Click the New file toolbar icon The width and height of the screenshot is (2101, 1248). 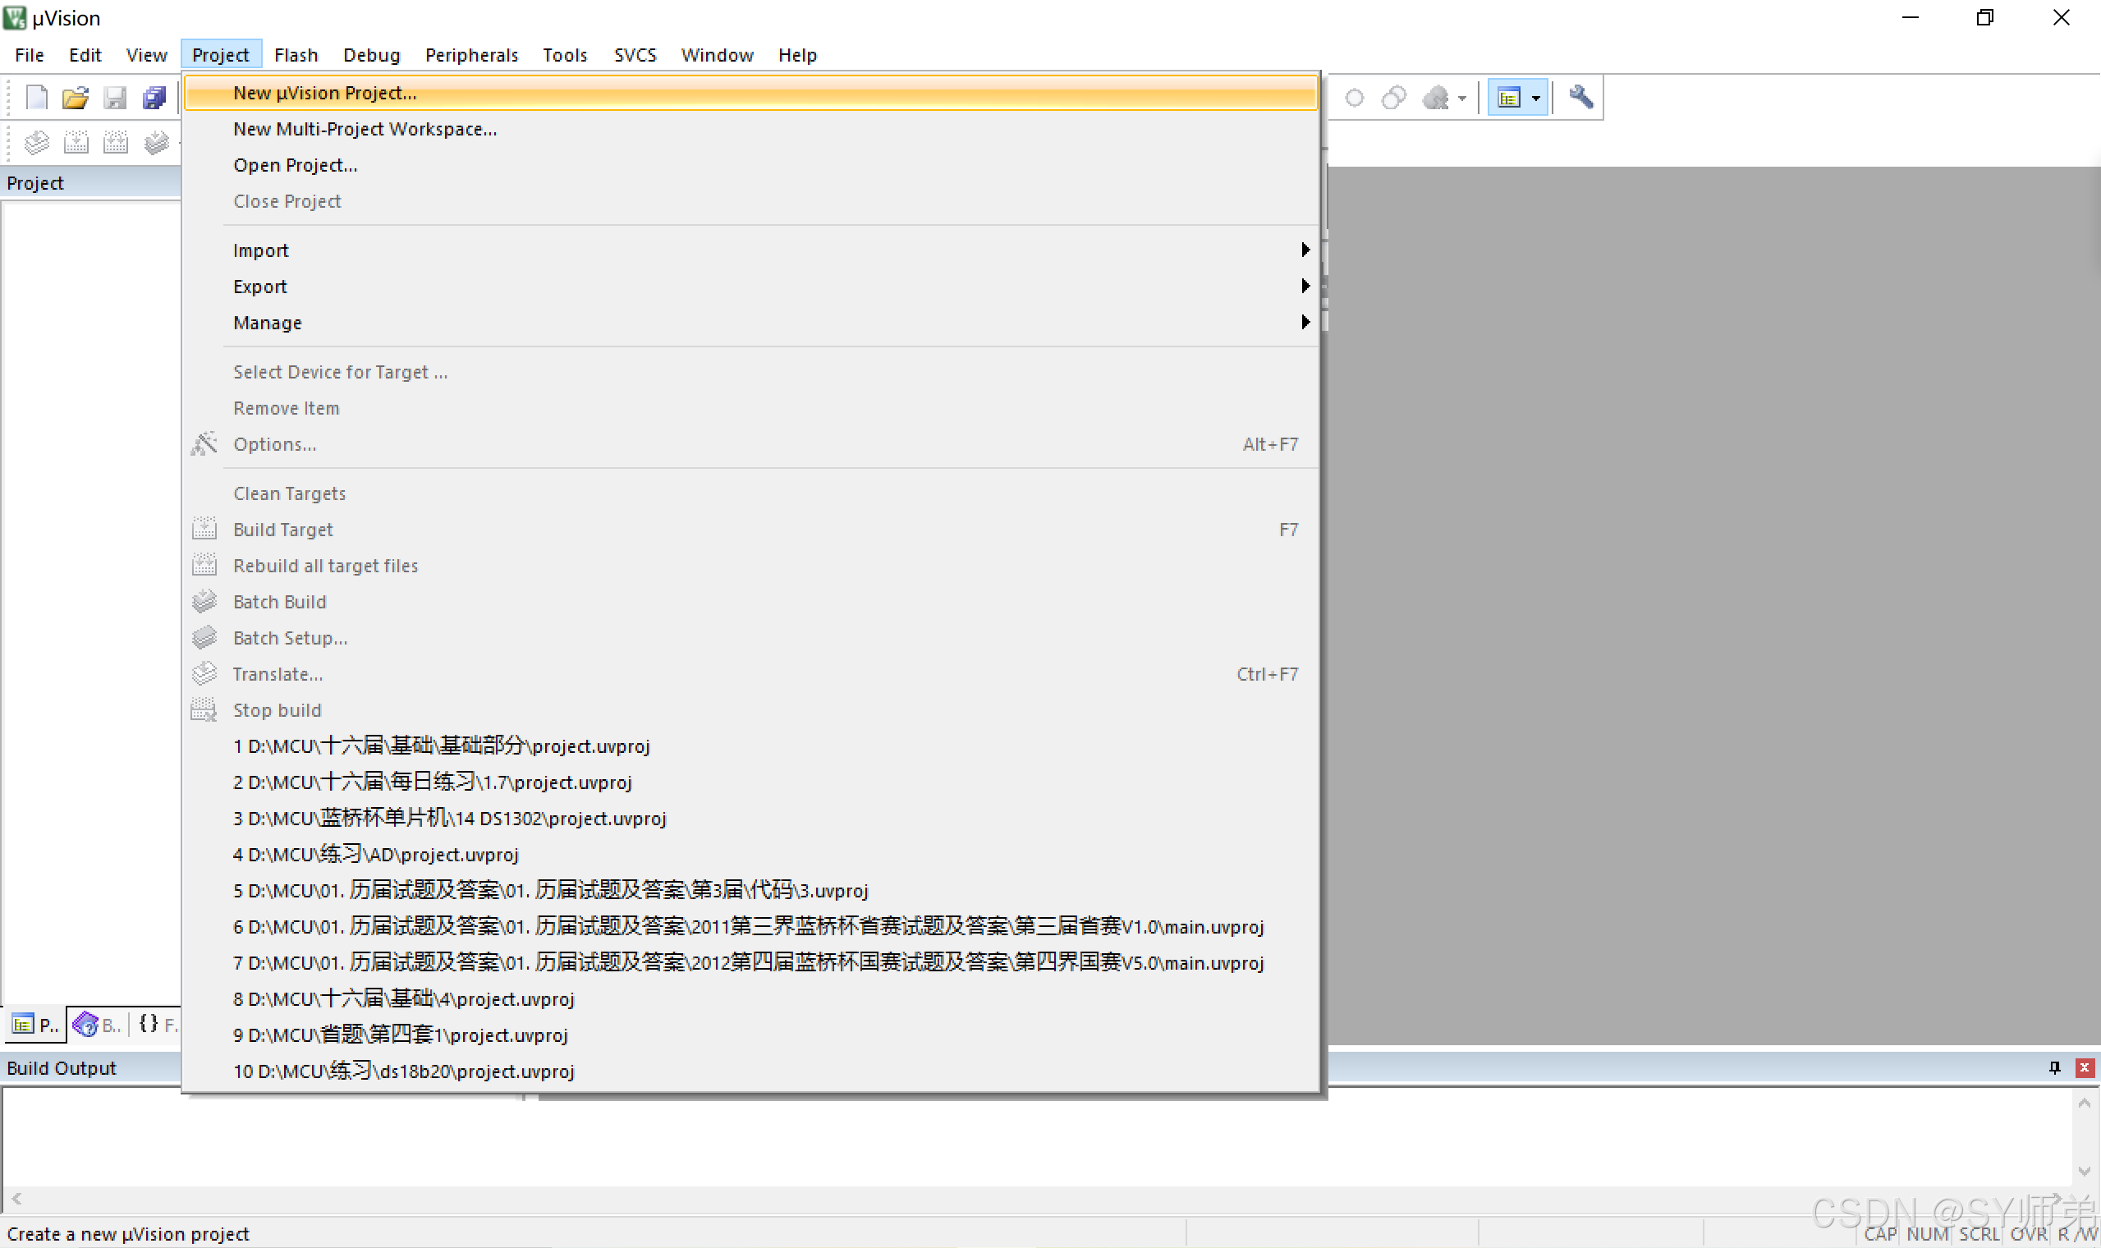pyautogui.click(x=36, y=98)
